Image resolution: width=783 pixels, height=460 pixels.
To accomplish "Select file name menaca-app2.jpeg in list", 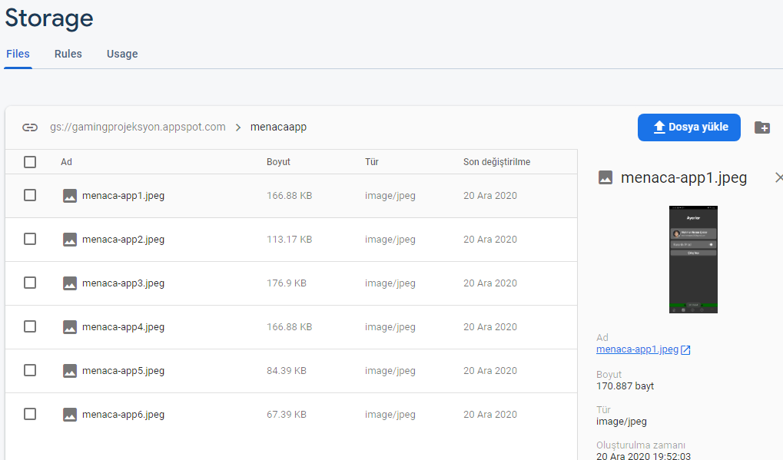I will tap(124, 240).
